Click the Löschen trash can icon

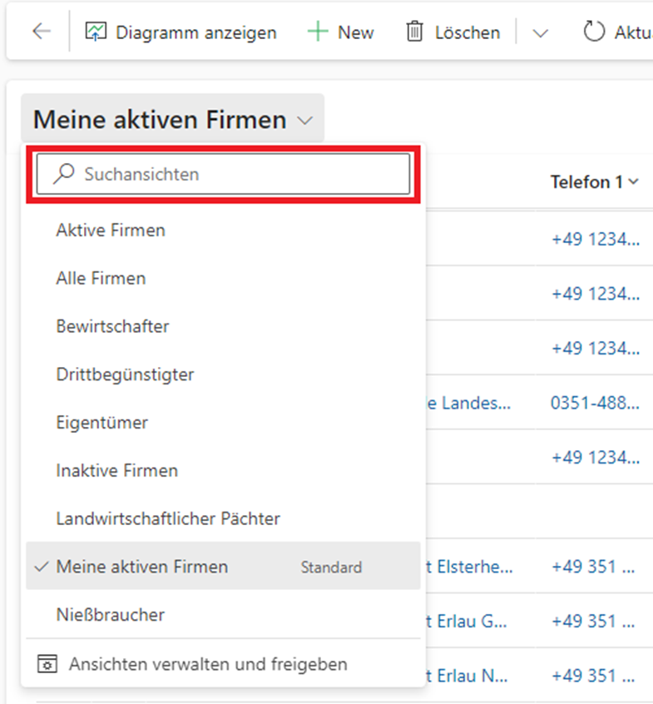[x=414, y=32]
